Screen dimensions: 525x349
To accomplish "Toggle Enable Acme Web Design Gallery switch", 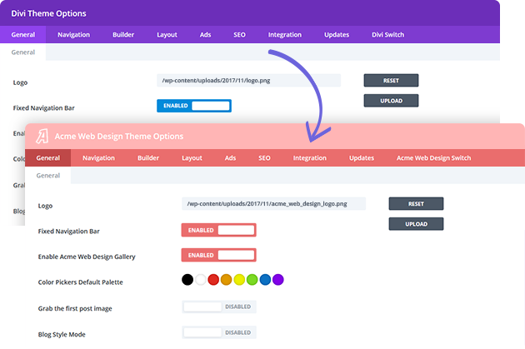I will click(x=218, y=255).
